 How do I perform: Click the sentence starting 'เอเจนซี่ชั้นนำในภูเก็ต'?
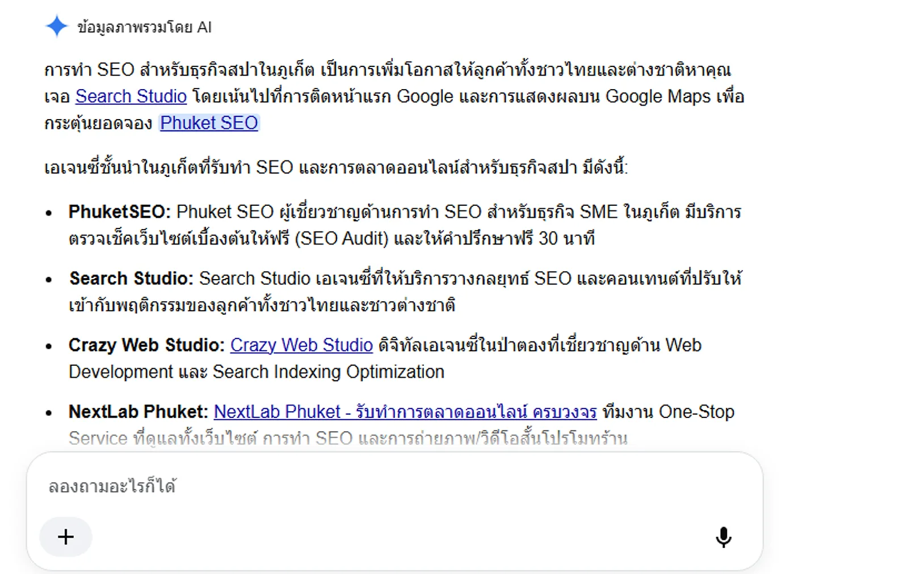point(336,167)
